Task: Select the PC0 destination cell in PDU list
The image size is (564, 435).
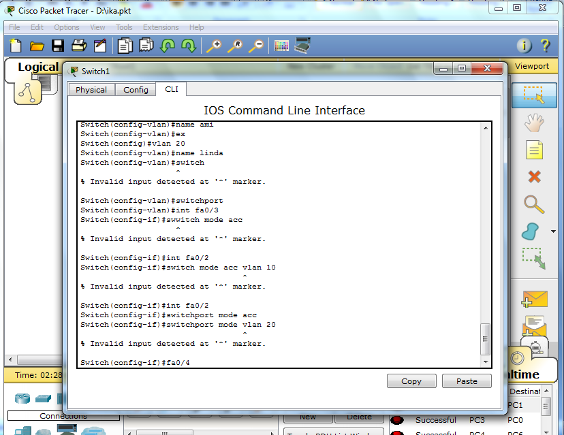Action: pos(515,420)
